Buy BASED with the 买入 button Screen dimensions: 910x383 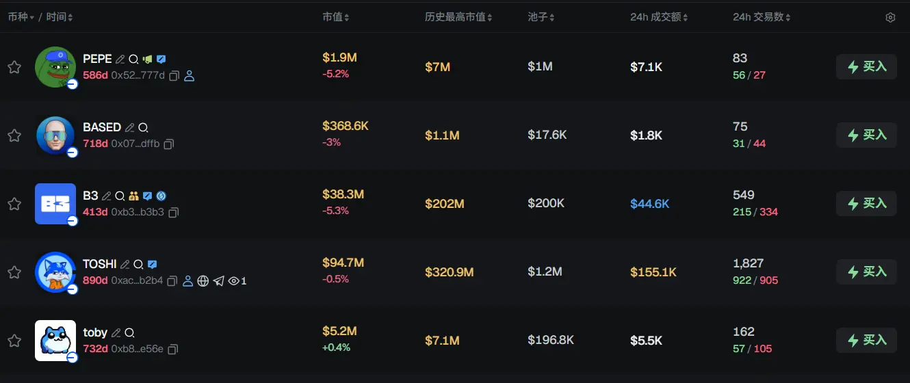[866, 135]
